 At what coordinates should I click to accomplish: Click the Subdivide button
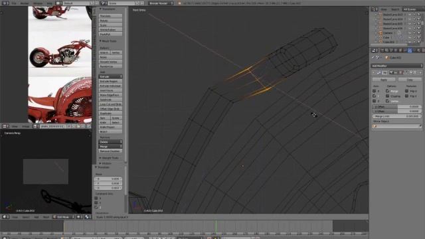click(x=110, y=100)
